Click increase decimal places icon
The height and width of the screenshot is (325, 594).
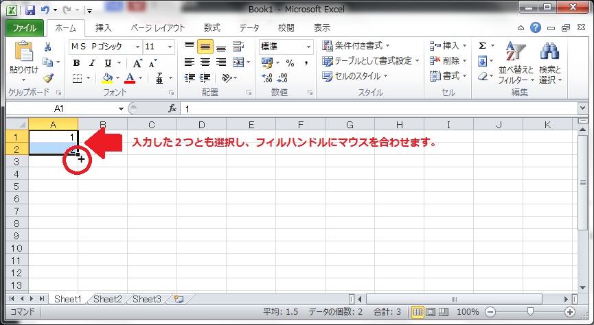coord(267,78)
